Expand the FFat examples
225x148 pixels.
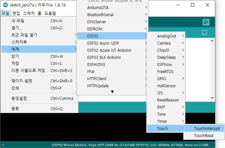(112, 71)
